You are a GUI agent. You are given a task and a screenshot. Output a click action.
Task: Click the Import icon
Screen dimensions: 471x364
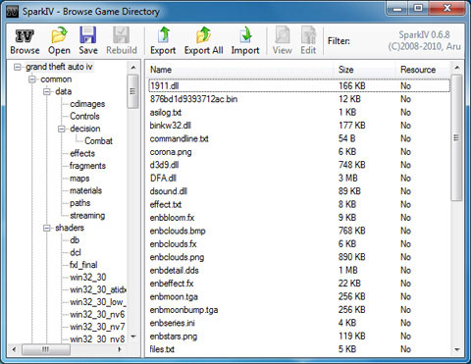tap(245, 35)
